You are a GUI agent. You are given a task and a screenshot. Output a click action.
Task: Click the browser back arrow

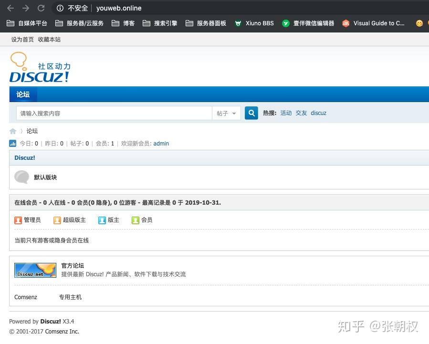pyautogui.click(x=10, y=8)
